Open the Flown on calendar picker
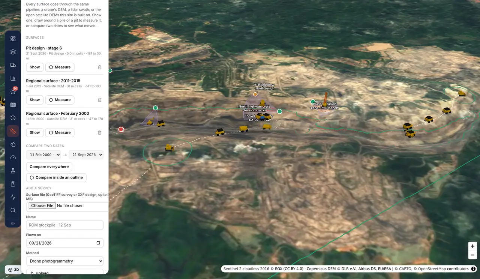 coord(98,243)
